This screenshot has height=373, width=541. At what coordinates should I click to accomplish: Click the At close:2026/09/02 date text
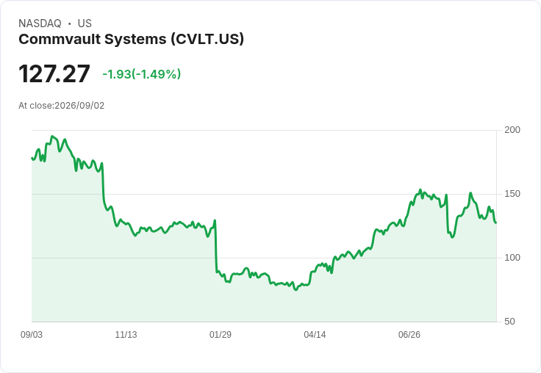62,106
